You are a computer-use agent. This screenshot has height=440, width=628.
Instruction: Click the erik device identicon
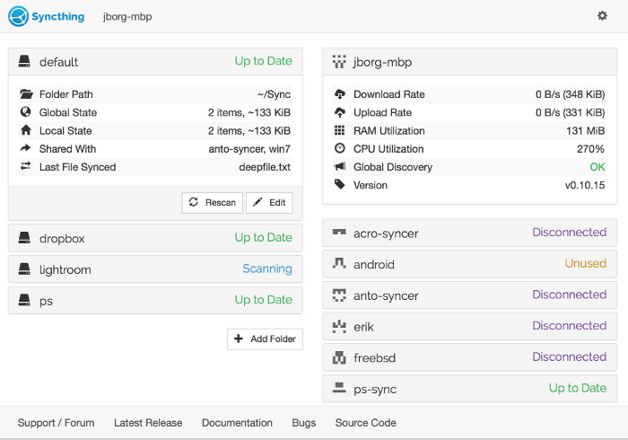pyautogui.click(x=339, y=326)
